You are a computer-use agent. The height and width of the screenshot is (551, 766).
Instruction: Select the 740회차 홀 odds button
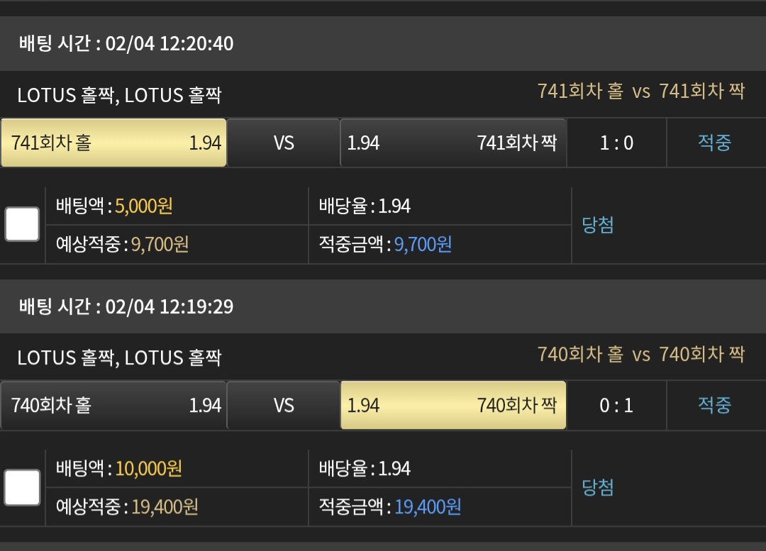(113, 406)
